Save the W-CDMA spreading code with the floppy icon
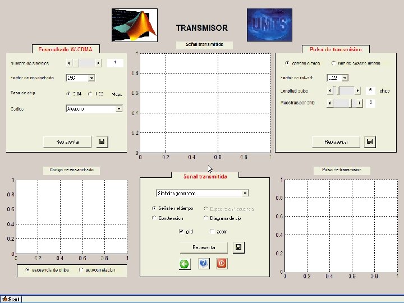This screenshot has height=303, width=404. point(102,142)
